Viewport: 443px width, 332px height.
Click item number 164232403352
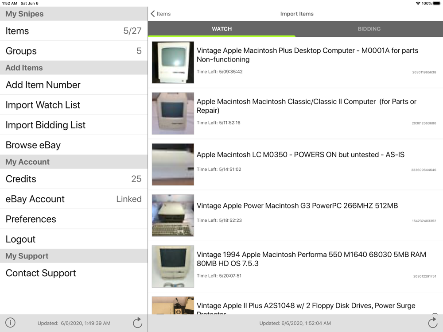pyautogui.click(x=424, y=221)
